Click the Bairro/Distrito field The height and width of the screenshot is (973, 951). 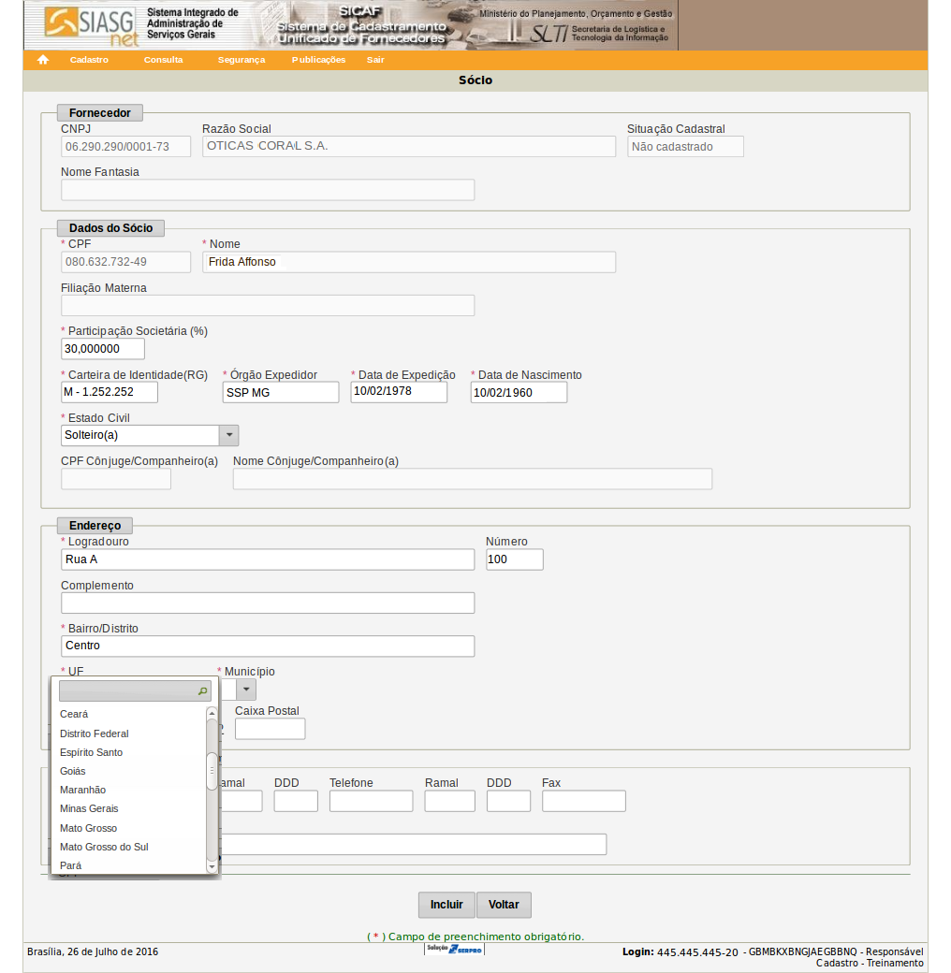pyautogui.click(x=268, y=646)
